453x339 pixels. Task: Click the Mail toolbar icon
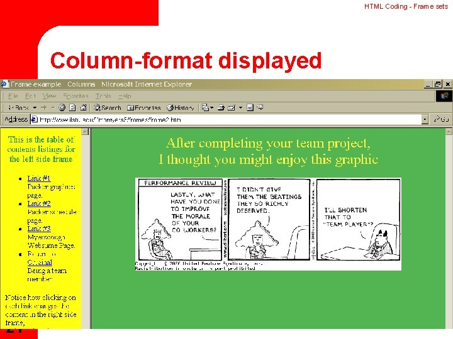click(x=205, y=107)
